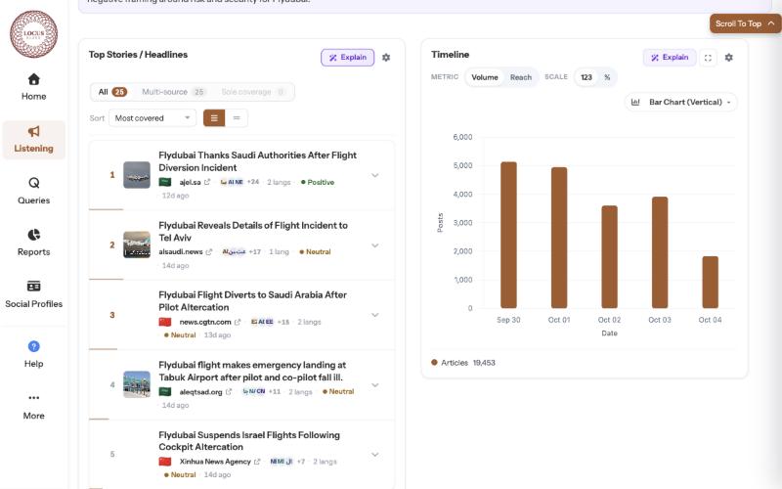
Task: Open news.cgtn.com external link icon
Action: pyautogui.click(x=238, y=322)
